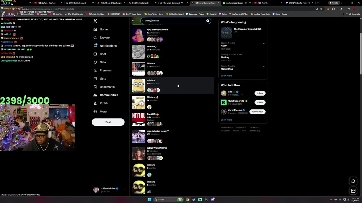Viewport: 362px width, 203px height.
Task: Go back using the search arrow
Action: pyautogui.click(x=133, y=21)
